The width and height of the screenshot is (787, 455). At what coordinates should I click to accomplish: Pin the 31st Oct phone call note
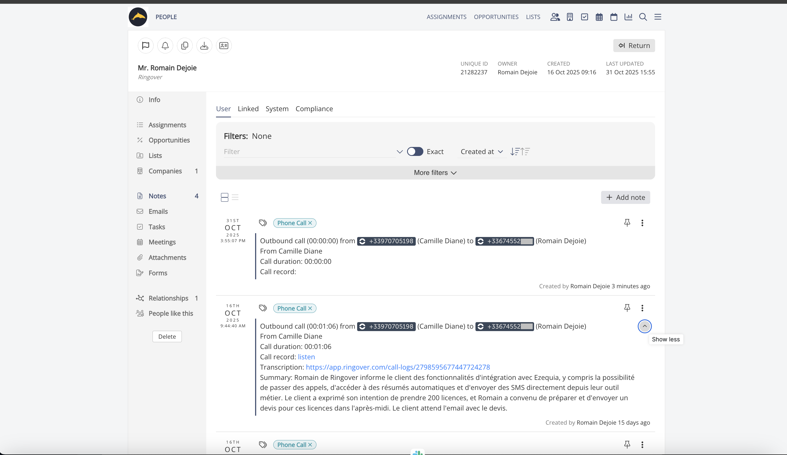pos(627,223)
